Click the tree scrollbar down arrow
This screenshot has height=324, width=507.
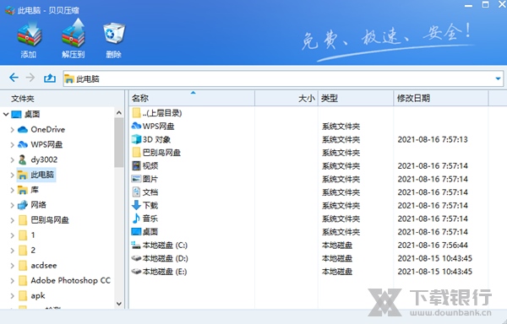point(119,304)
